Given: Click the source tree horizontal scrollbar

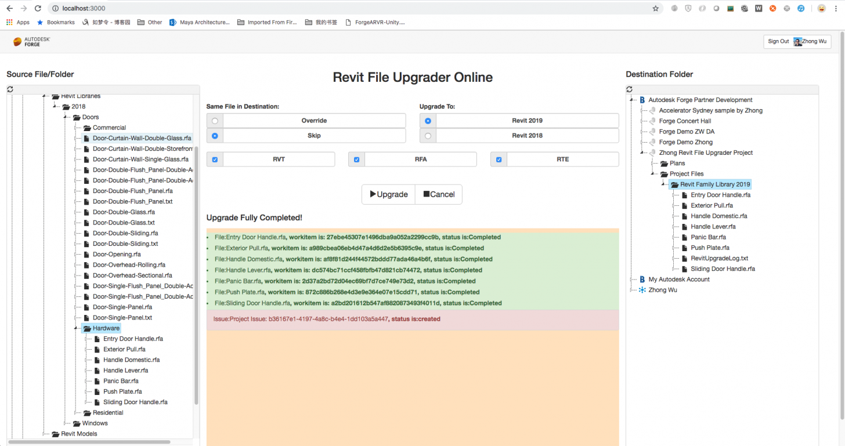Looking at the screenshot, I should click(89, 442).
